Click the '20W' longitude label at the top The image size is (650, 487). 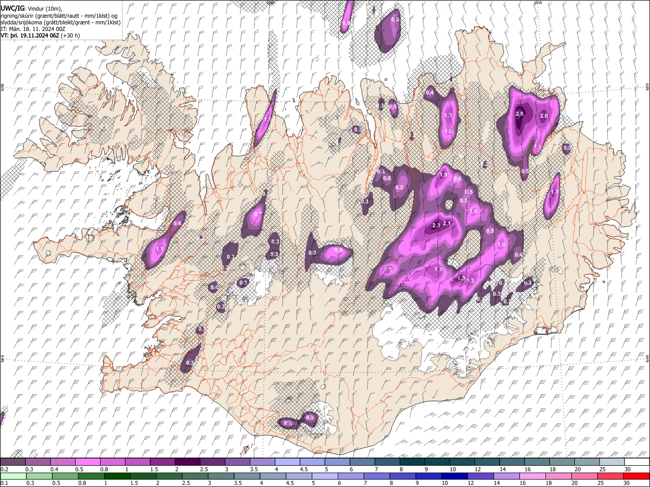click(271, 3)
